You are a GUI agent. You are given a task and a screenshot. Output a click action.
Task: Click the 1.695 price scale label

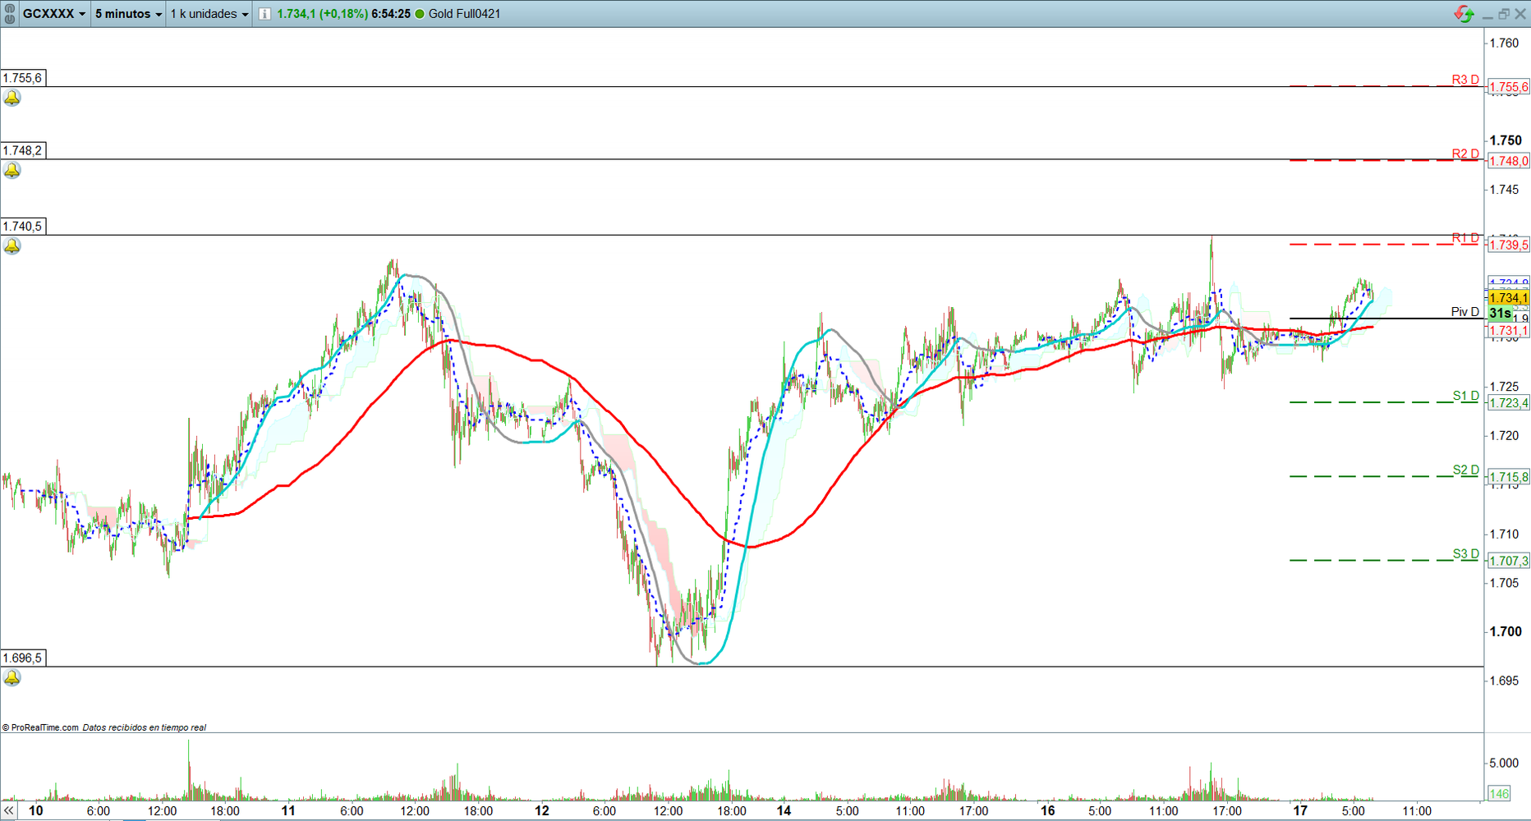point(1505,681)
